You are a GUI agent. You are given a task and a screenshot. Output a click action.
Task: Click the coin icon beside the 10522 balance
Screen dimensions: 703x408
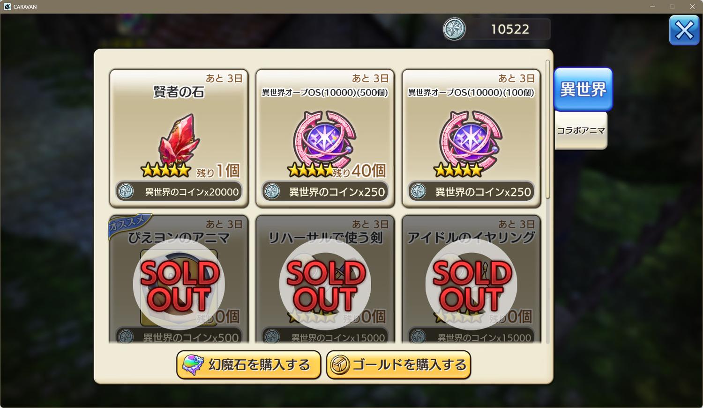[x=454, y=29]
